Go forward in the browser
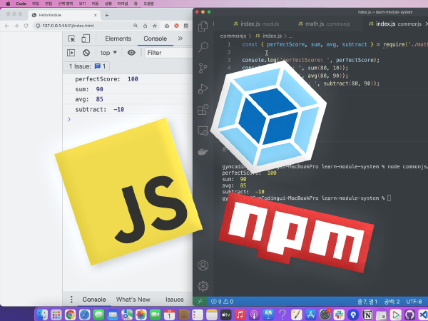Image resolution: width=428 pixels, height=321 pixels. tap(16, 26)
